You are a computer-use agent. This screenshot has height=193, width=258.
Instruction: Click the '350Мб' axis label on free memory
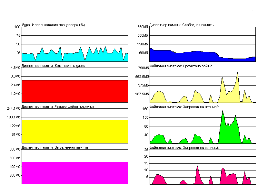point(143,27)
